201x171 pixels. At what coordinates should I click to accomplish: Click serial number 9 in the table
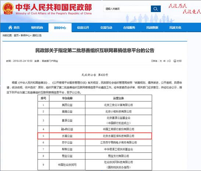43,165
